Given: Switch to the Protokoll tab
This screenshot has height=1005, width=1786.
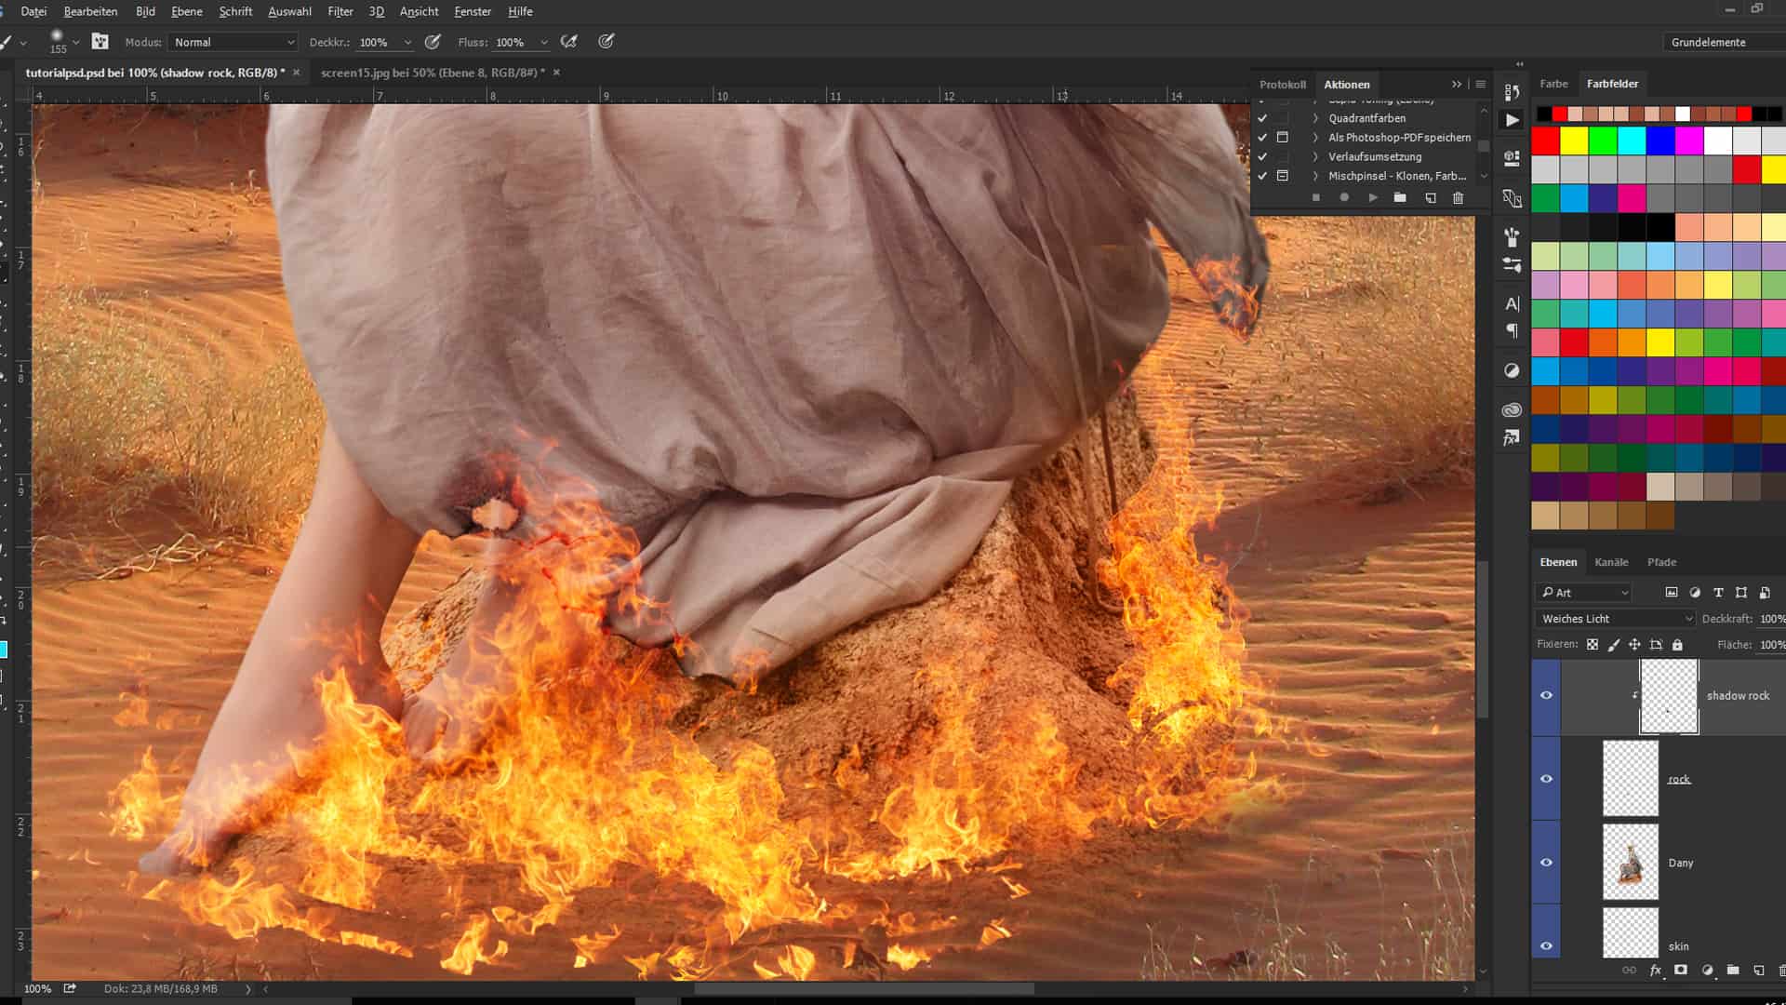Looking at the screenshot, I should [x=1283, y=84].
